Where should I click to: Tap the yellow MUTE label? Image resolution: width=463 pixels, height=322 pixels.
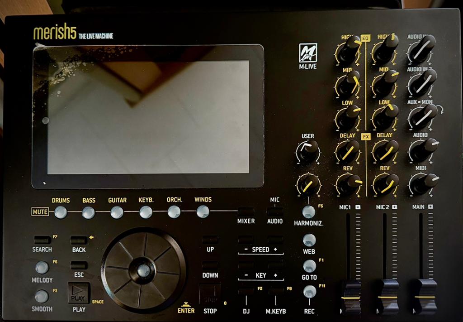click(x=40, y=211)
